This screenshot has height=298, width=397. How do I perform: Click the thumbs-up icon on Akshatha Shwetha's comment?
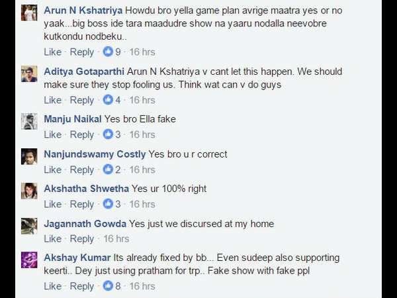[x=107, y=204]
